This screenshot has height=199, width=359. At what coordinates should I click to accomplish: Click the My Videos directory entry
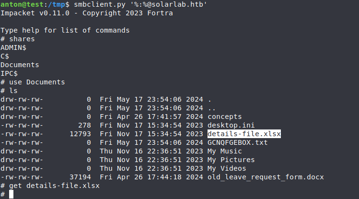227,168
